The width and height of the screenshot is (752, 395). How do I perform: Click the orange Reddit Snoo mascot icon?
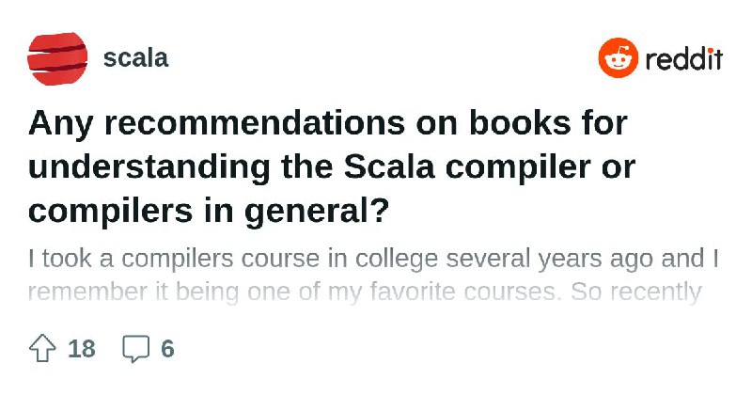click(619, 58)
